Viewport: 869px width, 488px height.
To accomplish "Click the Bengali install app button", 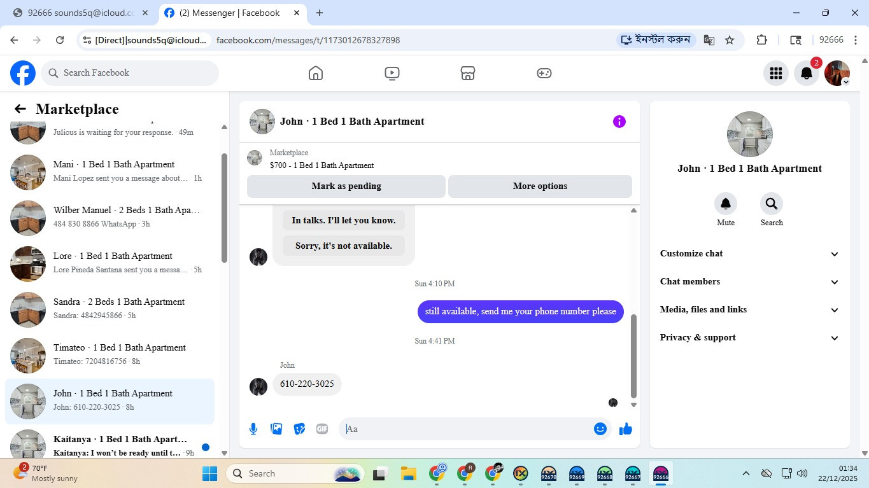I will (x=656, y=40).
